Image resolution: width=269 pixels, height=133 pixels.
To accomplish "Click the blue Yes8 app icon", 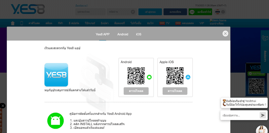I will (56, 75).
